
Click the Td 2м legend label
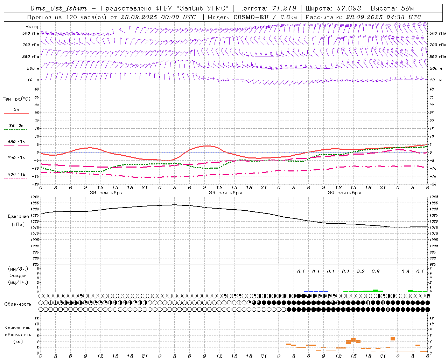click(16, 126)
